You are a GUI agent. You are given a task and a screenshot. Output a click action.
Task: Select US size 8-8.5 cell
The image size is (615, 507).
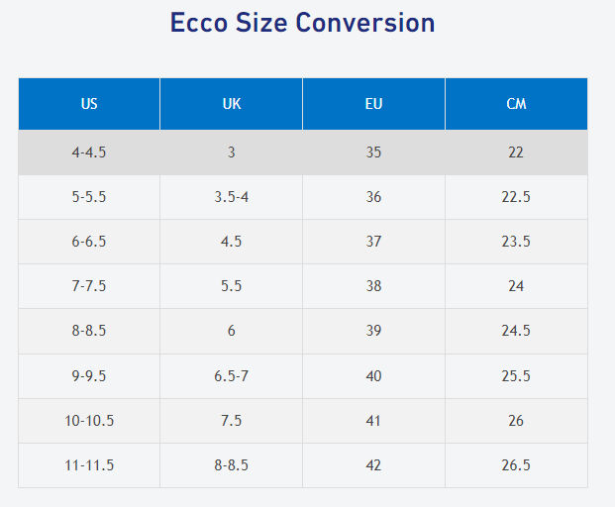coord(89,331)
